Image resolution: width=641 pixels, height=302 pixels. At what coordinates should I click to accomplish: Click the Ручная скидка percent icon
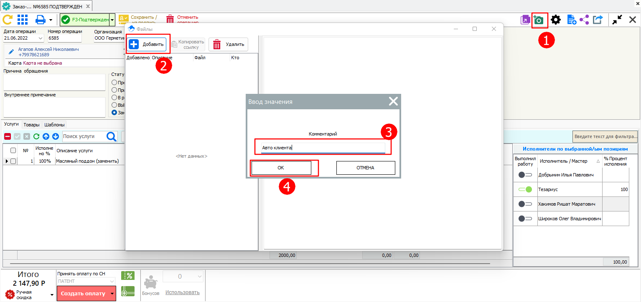point(10,294)
